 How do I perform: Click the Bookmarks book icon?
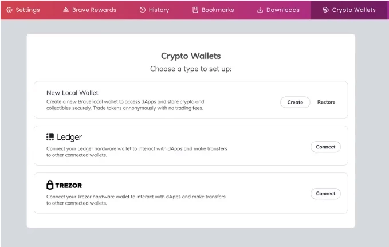tap(195, 10)
